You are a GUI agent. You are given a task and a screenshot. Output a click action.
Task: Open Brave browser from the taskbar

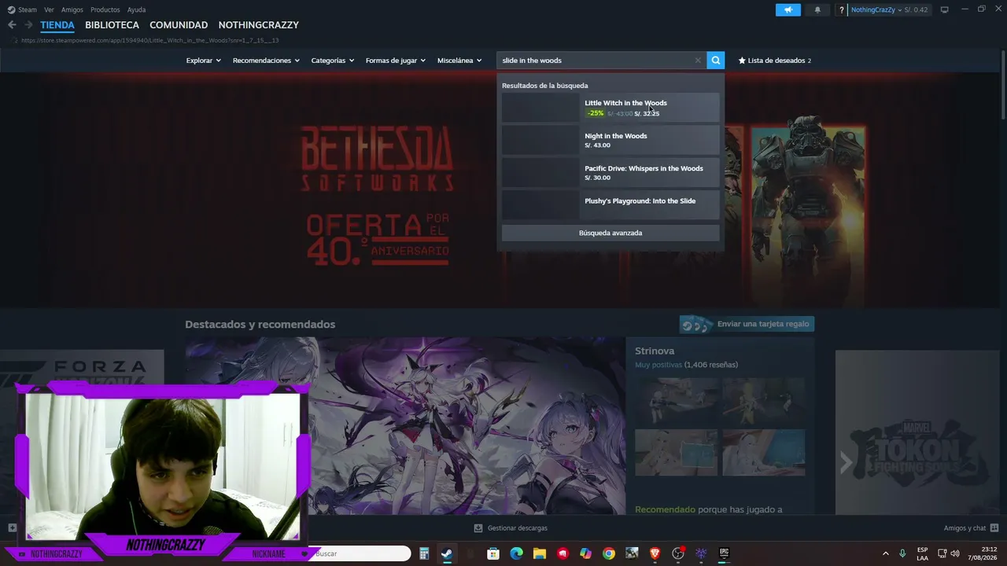click(655, 553)
